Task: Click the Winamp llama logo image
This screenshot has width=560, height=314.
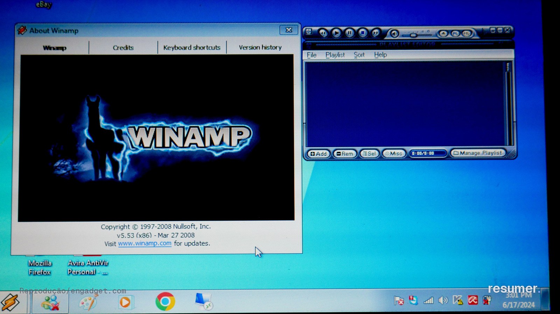Action: pos(156,138)
